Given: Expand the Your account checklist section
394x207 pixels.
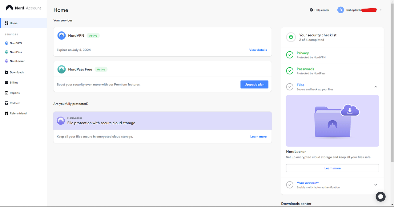Looking at the screenshot, I should point(376,185).
